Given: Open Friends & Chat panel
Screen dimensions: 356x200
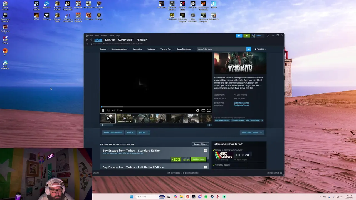Looking at the screenshot, I should pyautogui.click(x=275, y=173).
